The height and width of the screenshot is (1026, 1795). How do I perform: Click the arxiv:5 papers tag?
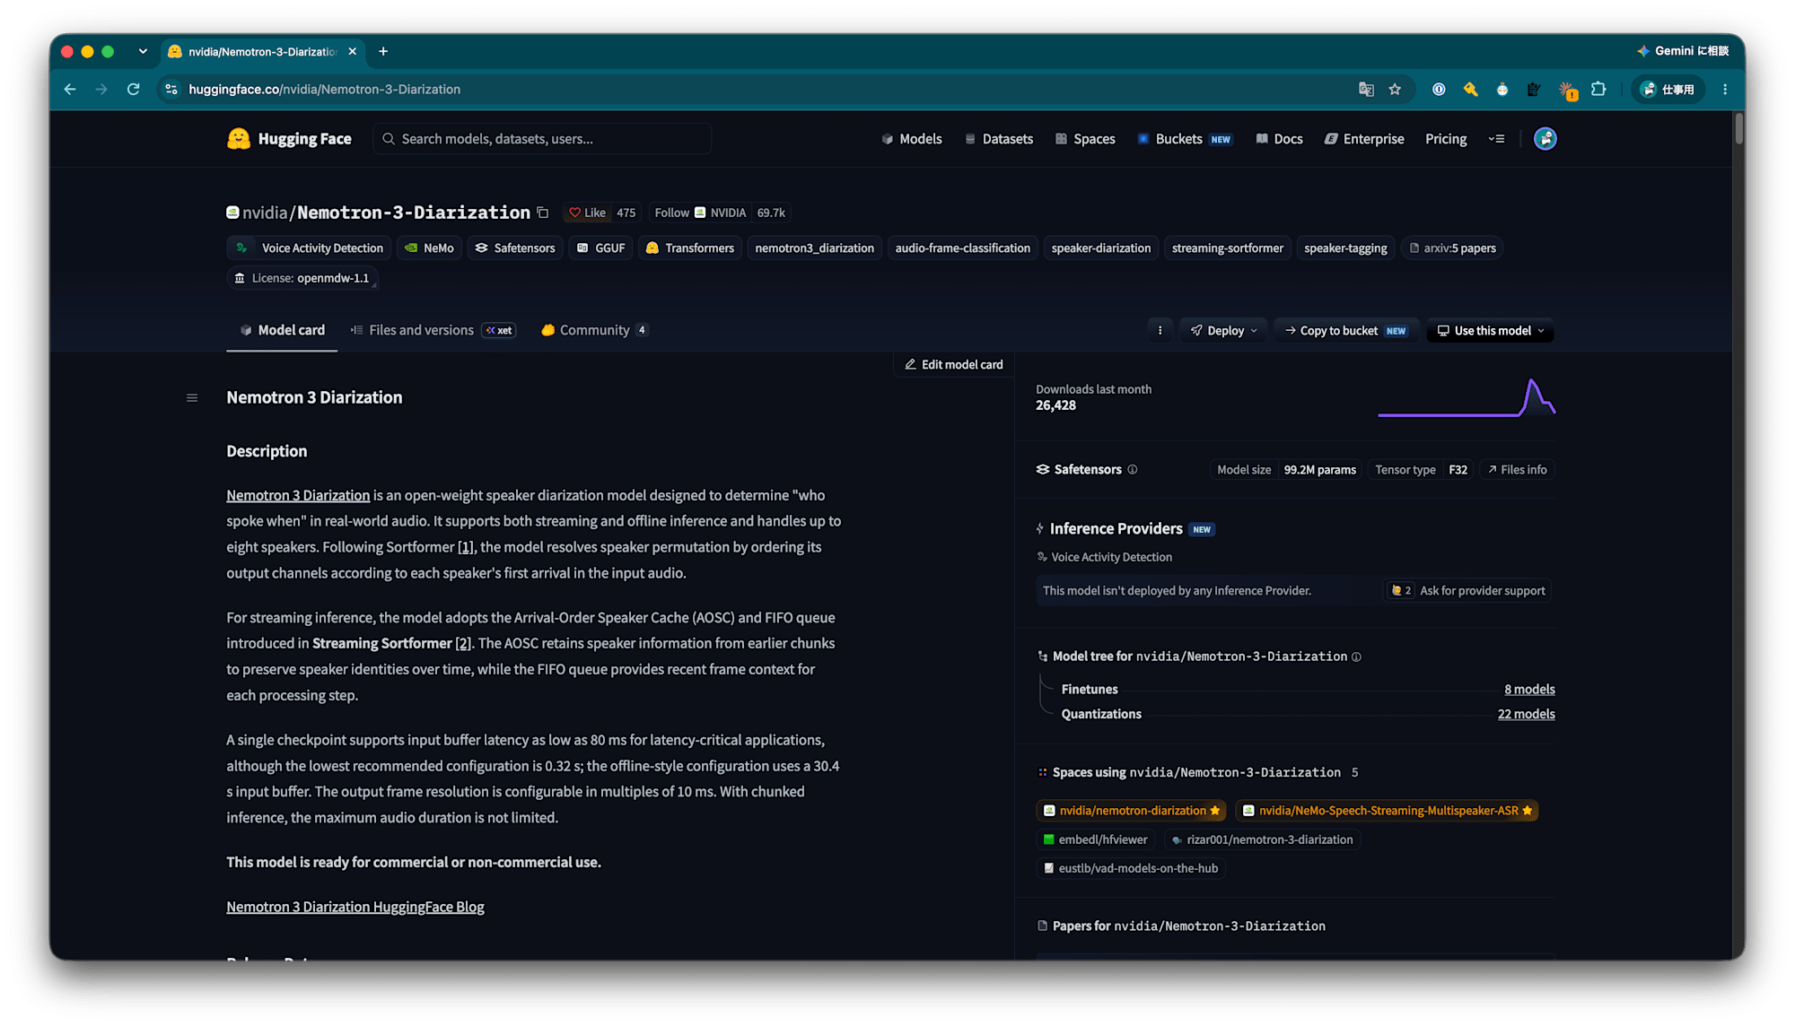coord(1452,248)
